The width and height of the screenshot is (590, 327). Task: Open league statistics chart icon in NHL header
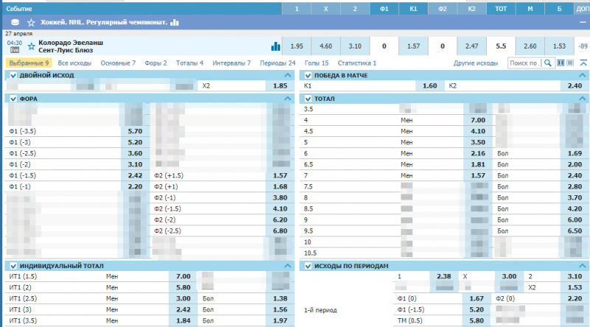175,23
